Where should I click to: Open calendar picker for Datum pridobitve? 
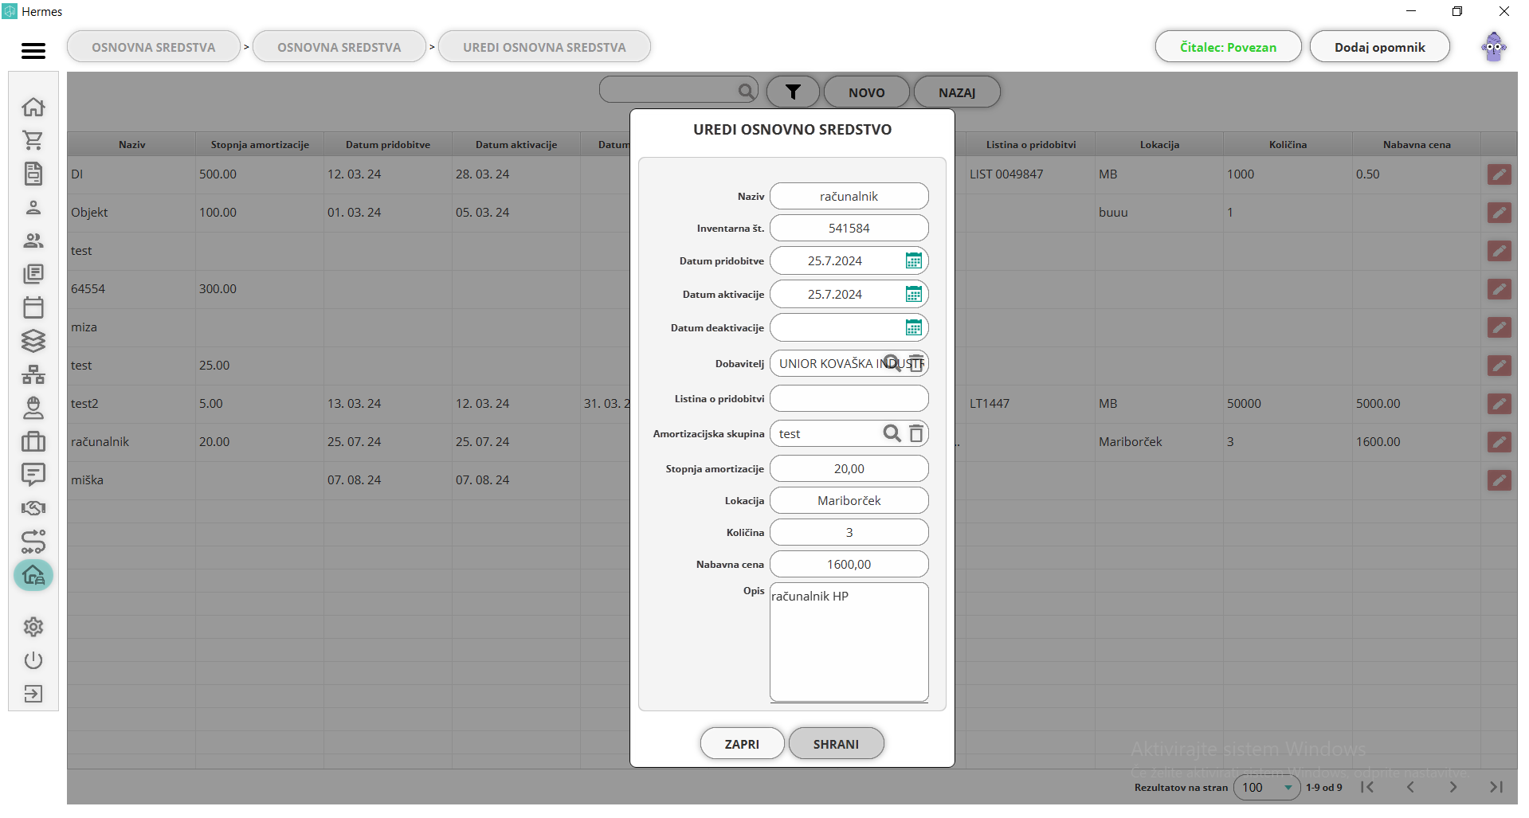(x=914, y=260)
